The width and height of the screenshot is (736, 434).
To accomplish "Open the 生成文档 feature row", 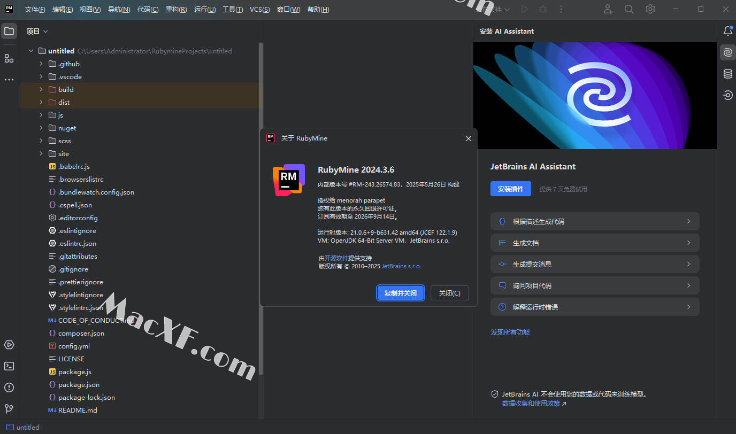I will click(595, 243).
